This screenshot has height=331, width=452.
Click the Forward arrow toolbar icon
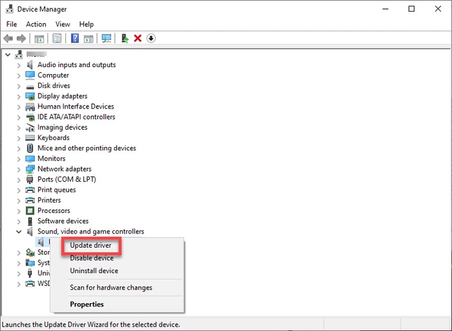pos(21,38)
